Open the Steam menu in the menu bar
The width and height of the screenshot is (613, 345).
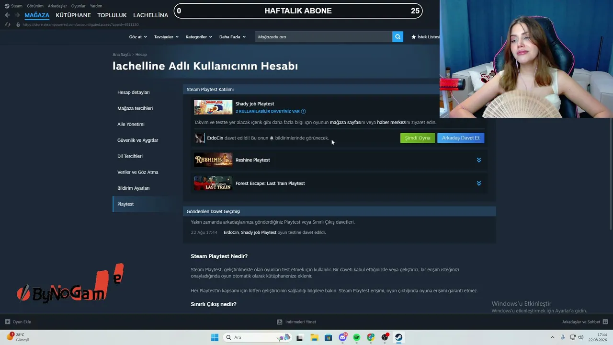[17, 6]
